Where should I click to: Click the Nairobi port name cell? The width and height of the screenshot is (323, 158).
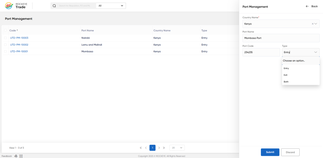point(86,38)
